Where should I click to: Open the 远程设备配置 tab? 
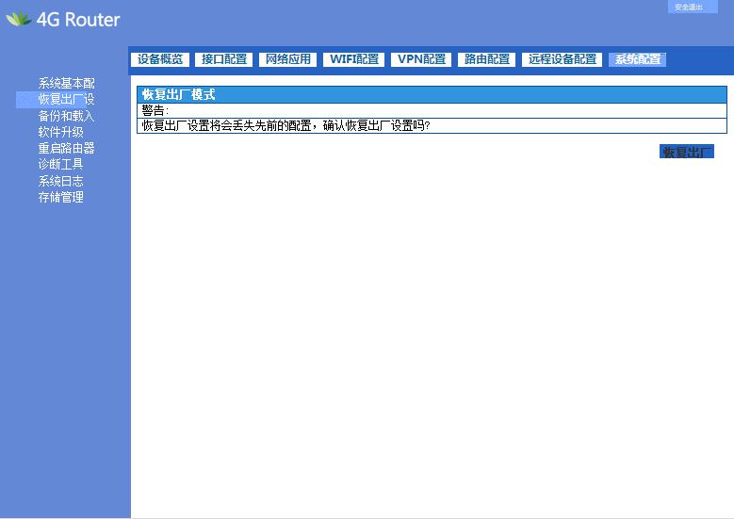(563, 59)
